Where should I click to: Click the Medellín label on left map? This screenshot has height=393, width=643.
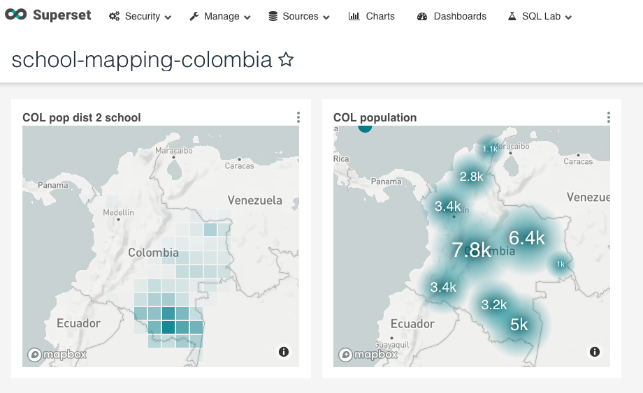tap(118, 212)
